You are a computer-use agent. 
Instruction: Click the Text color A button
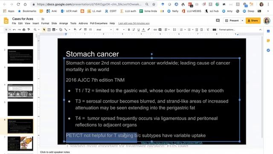(143, 30)
